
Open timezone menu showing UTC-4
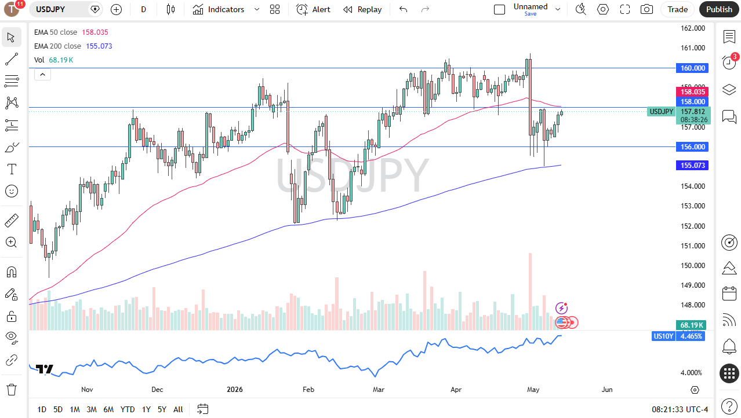pyautogui.click(x=680, y=409)
